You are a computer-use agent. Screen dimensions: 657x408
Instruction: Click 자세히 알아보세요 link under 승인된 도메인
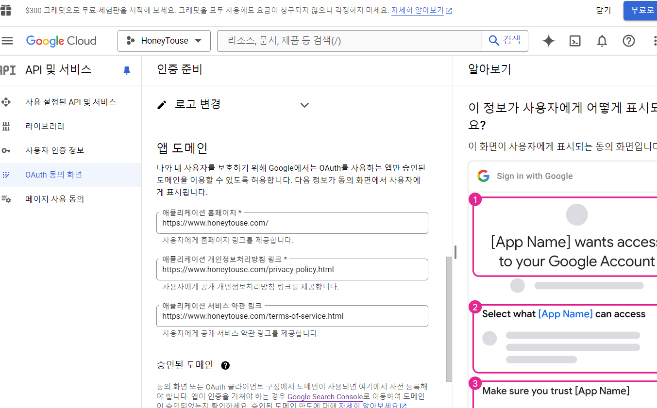pos(372,405)
